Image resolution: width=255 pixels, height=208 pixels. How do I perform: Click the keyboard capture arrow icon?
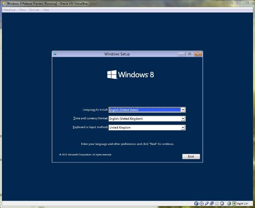click(x=234, y=204)
